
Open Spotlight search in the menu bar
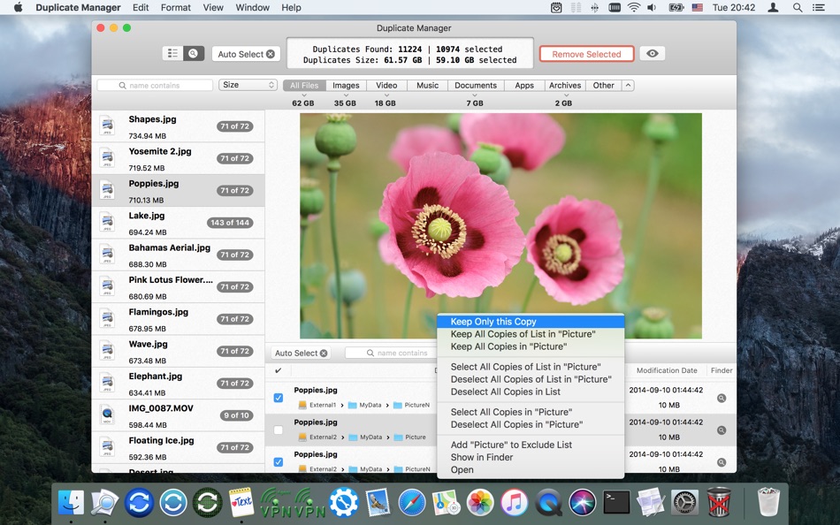(798, 7)
